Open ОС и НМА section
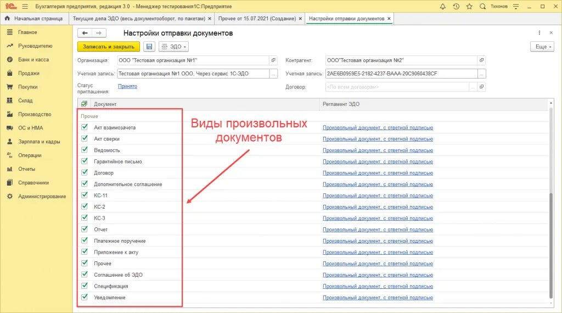This screenshot has width=562, height=313. point(31,128)
